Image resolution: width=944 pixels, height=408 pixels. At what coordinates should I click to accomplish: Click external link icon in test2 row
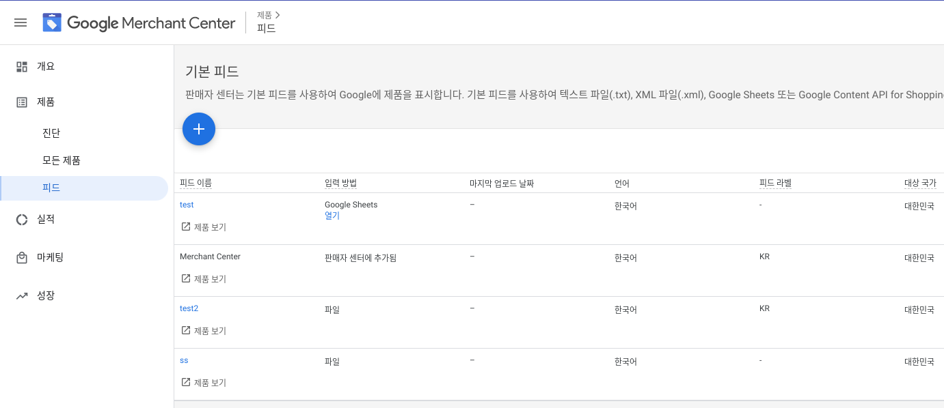coord(185,330)
